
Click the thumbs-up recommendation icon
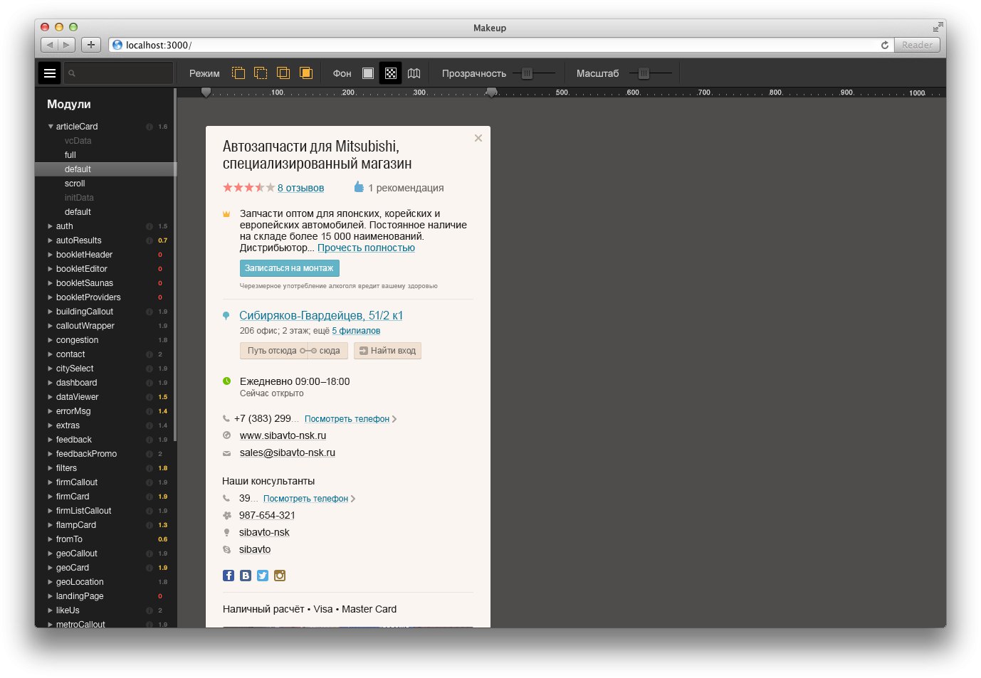[x=359, y=187]
